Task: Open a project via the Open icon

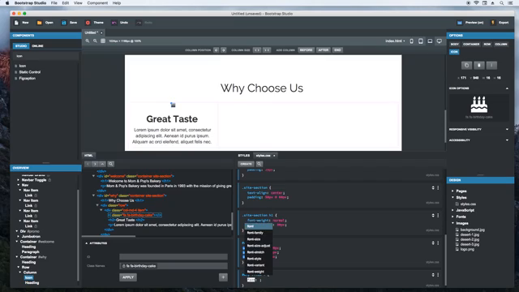Action: point(40,23)
